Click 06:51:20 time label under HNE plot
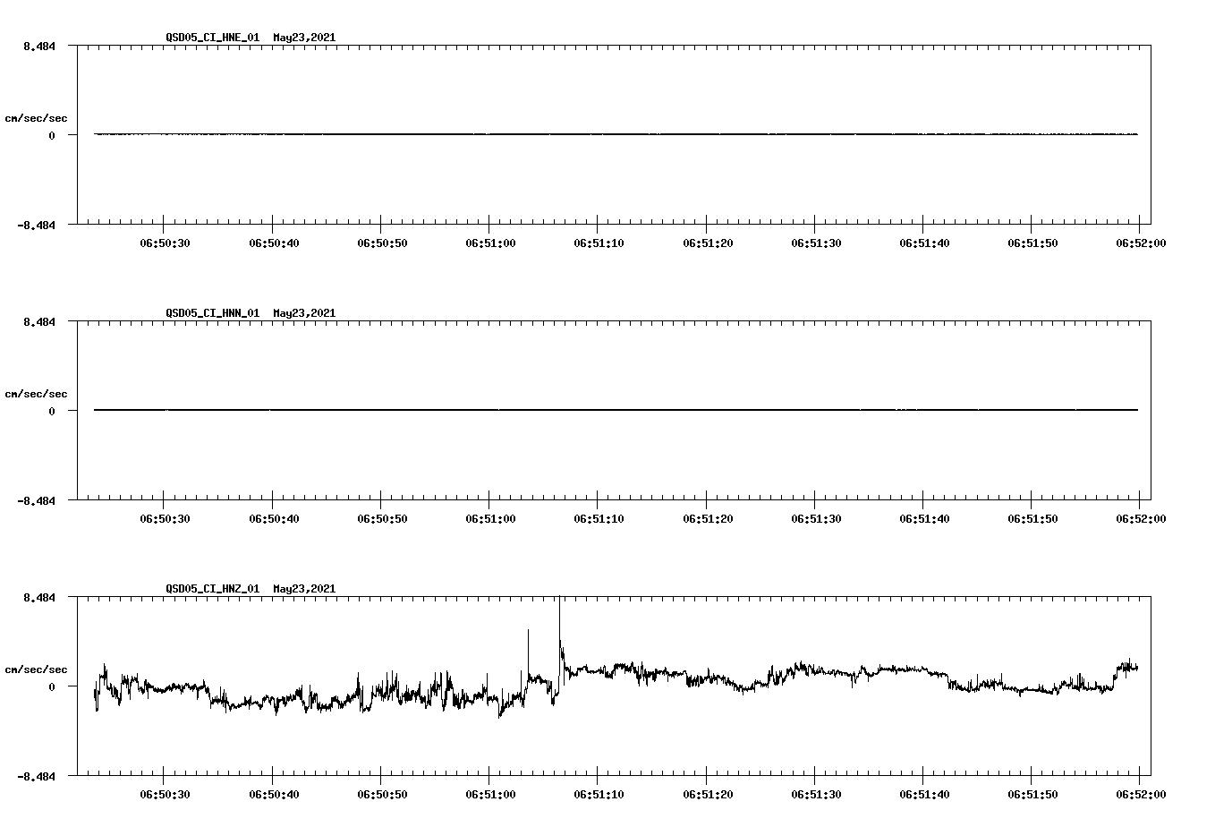 click(708, 243)
